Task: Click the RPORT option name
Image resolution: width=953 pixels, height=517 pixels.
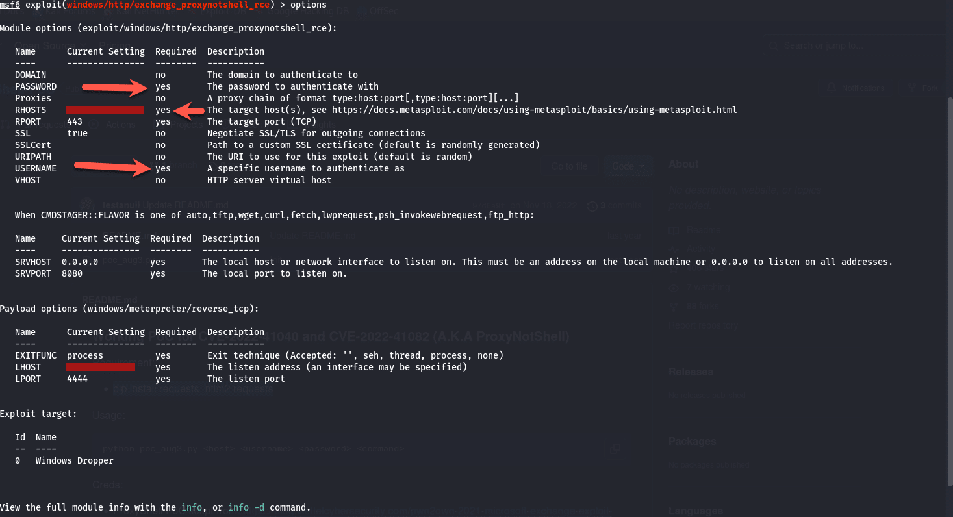Action: click(x=28, y=122)
